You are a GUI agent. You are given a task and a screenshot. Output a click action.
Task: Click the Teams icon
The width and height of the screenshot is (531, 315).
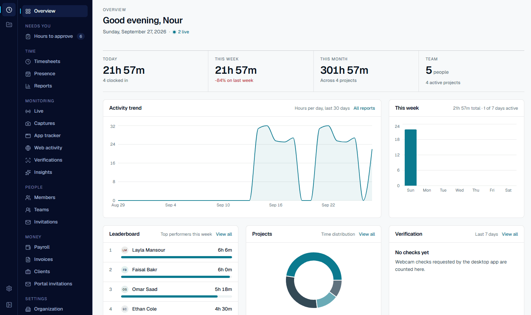click(28, 210)
